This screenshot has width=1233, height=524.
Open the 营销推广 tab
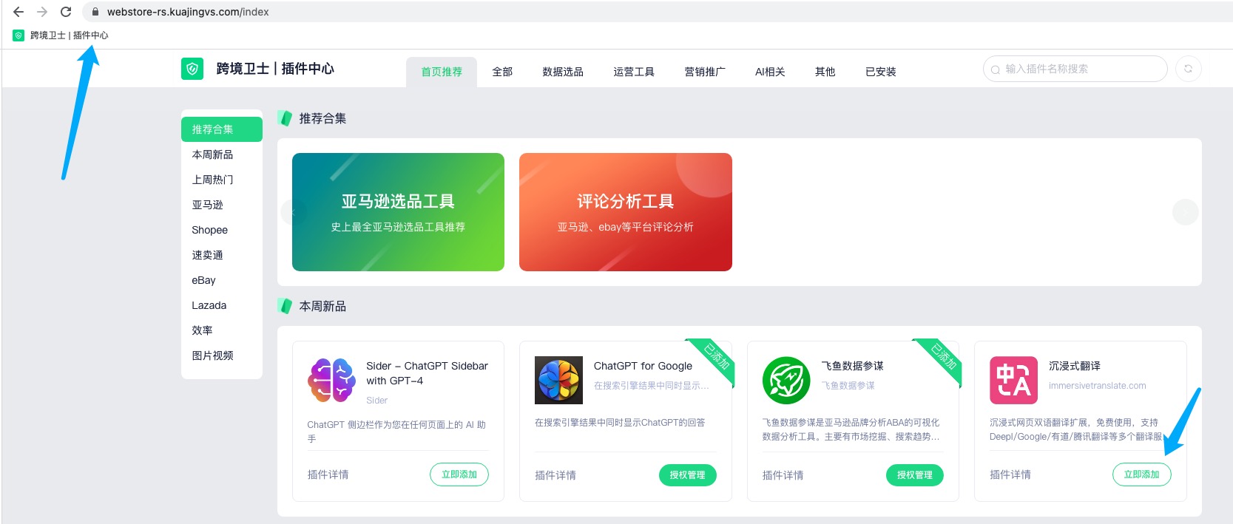(705, 72)
